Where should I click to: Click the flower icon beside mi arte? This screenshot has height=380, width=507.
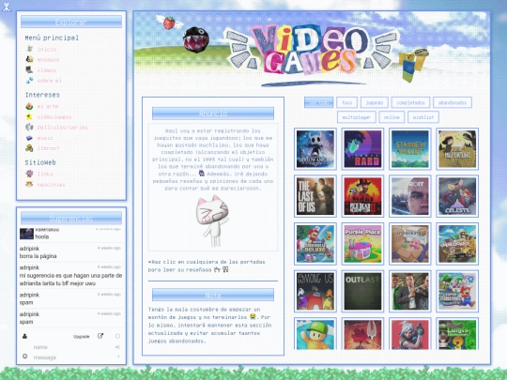click(29, 106)
